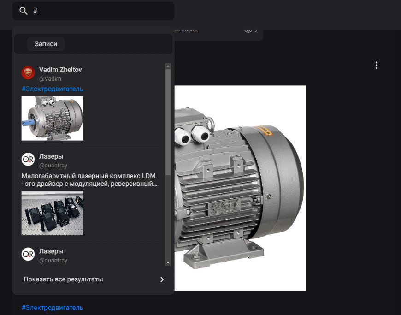The image size is (401, 315).
Task: Click chevron next to Показать все результаты
Action: tap(162, 279)
